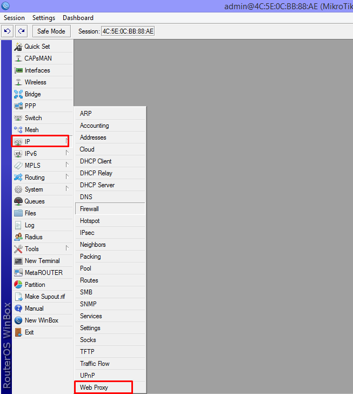Image resolution: width=353 pixels, height=394 pixels.
Task: Select Firewall in IP submenu
Action: pos(110,209)
